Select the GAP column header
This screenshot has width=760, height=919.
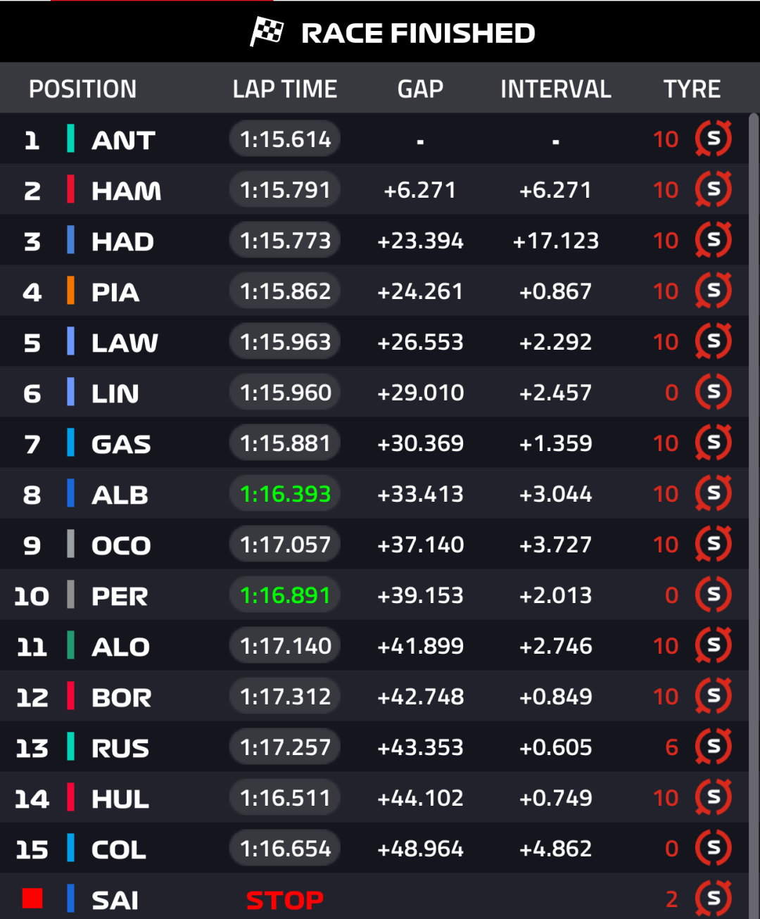click(420, 89)
